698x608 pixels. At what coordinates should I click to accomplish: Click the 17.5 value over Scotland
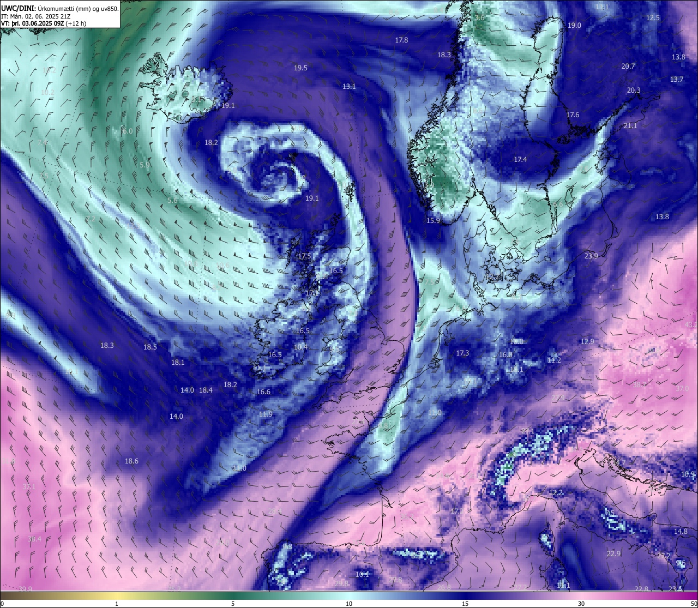click(304, 256)
